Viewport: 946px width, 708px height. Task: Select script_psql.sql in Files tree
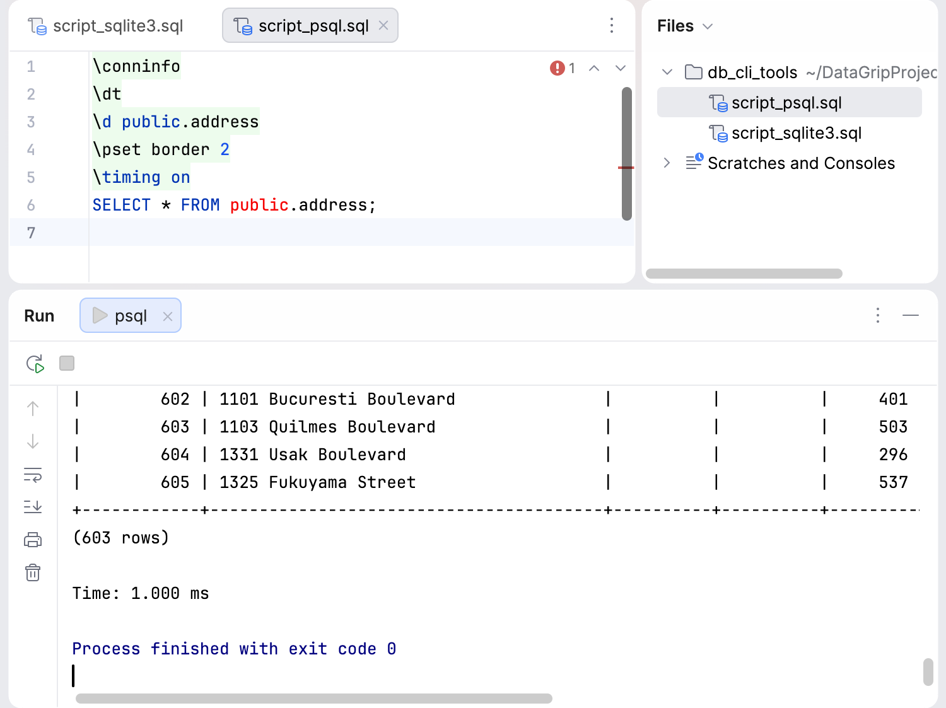tap(790, 102)
